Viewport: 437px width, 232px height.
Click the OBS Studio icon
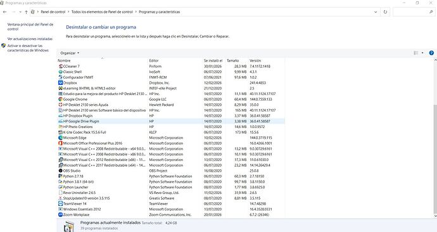pyautogui.click(x=60, y=171)
